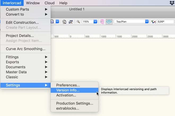The height and width of the screenshot is (116, 175).
Task: Expand the Custom Parts submenu
Action: (25, 9)
